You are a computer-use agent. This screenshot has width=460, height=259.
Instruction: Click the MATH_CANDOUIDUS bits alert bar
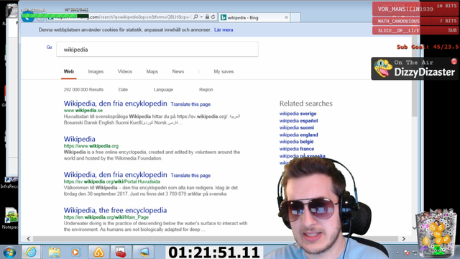click(x=415, y=21)
